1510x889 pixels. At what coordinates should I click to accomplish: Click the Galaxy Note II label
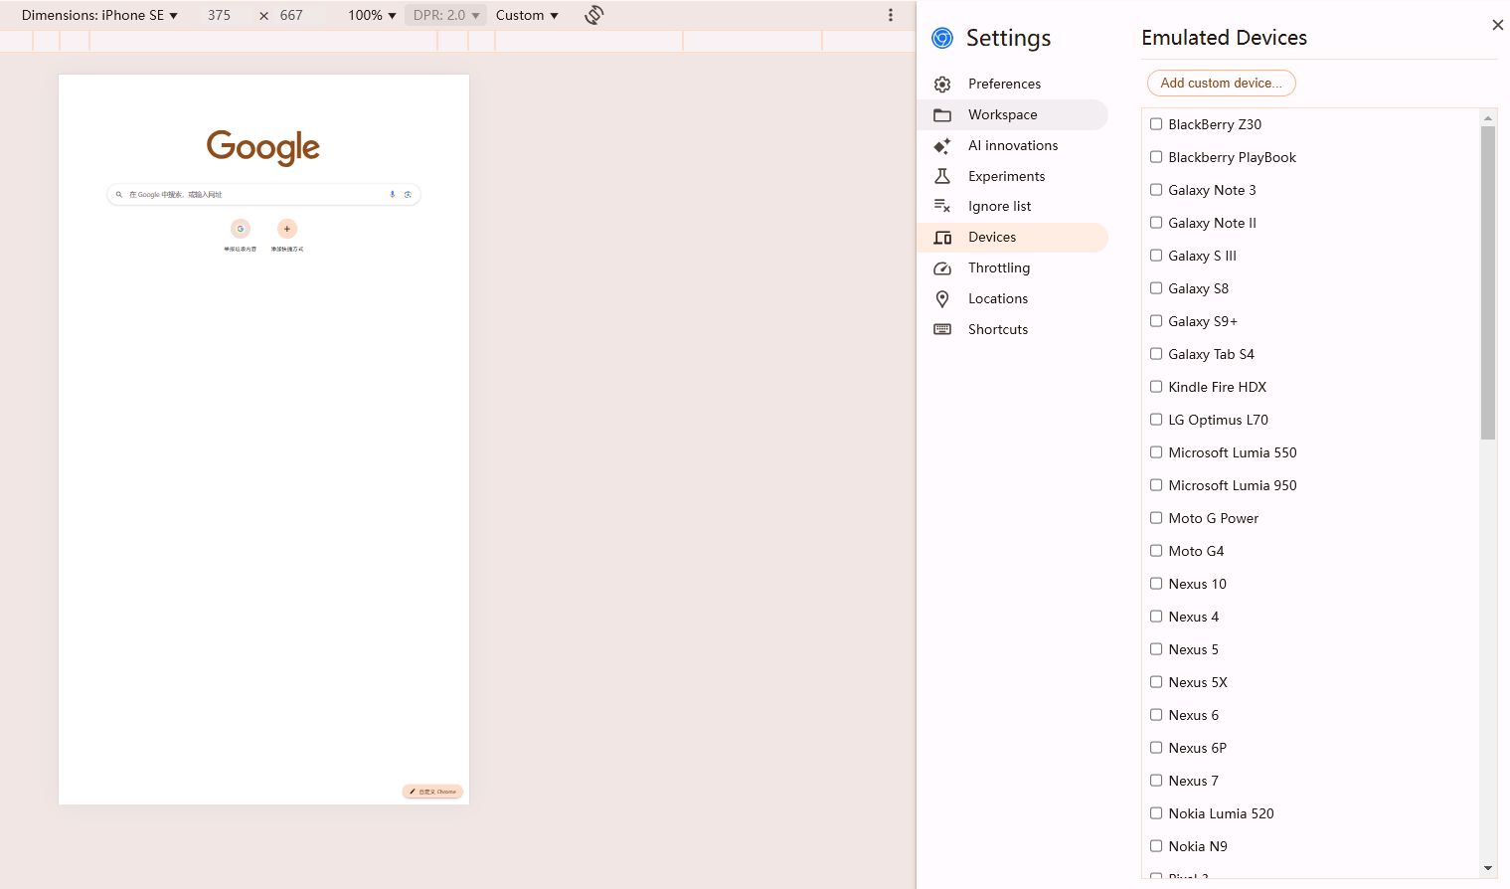coord(1213,223)
